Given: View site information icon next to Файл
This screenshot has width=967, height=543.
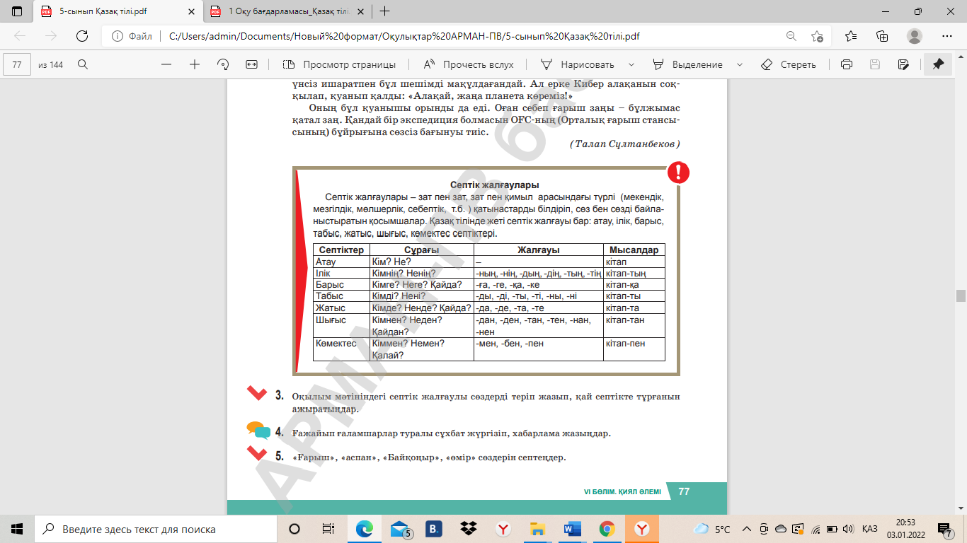Looking at the screenshot, I should pos(118,36).
